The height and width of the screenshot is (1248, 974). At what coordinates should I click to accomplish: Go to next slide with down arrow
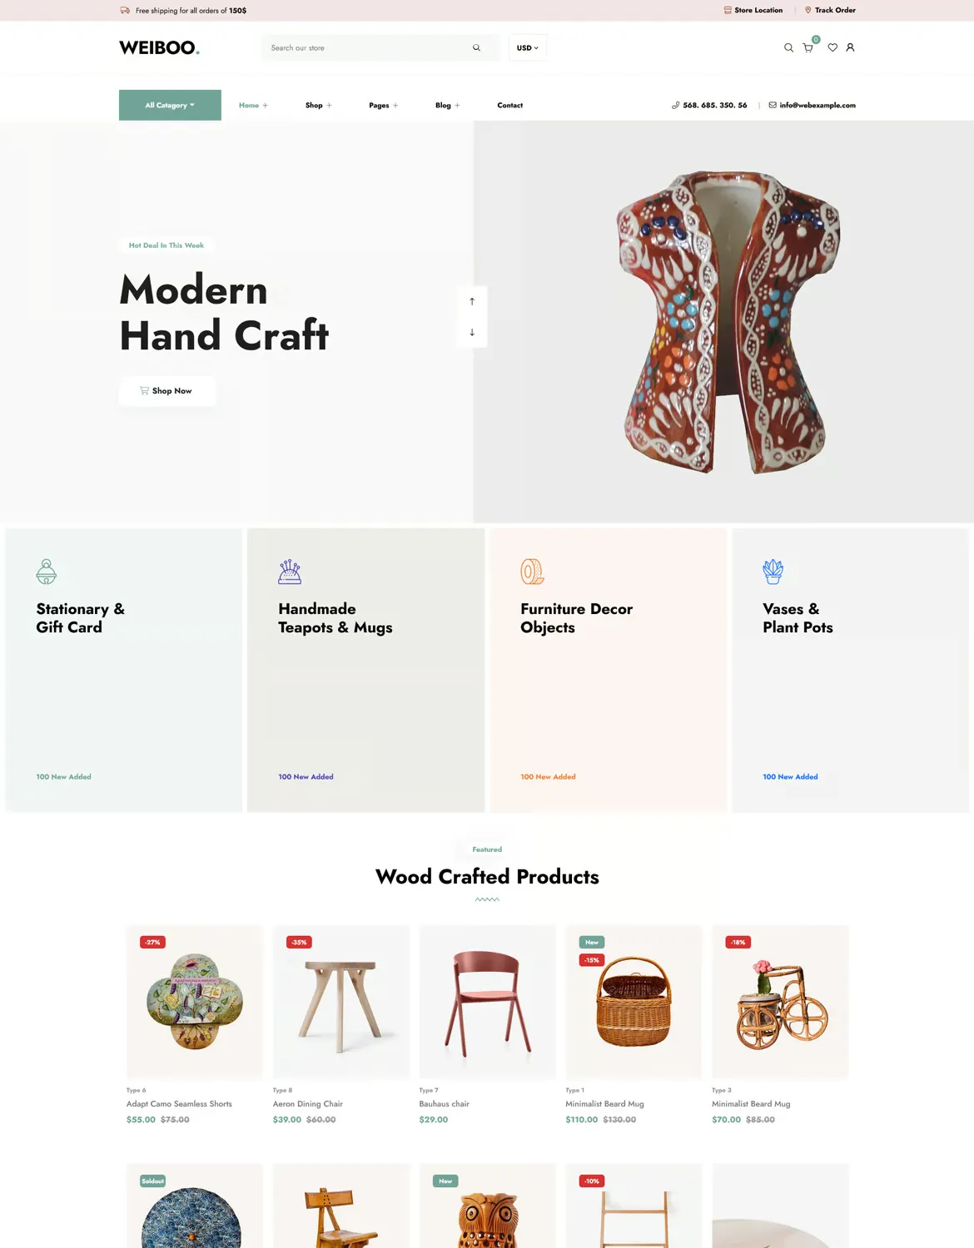[x=472, y=332]
